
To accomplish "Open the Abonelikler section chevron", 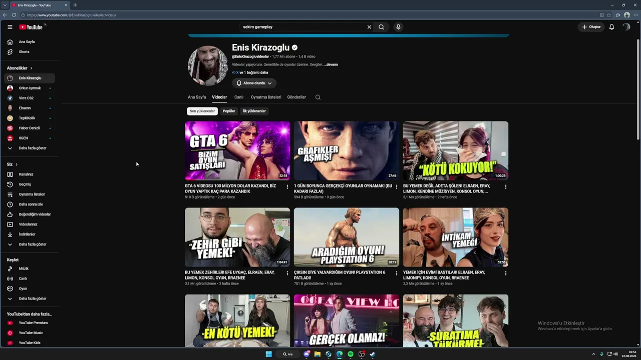I will tap(31, 68).
